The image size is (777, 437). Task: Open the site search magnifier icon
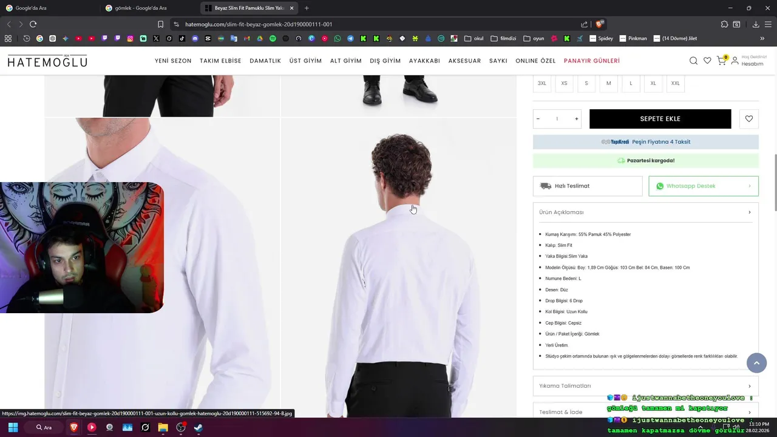pyautogui.click(x=693, y=61)
